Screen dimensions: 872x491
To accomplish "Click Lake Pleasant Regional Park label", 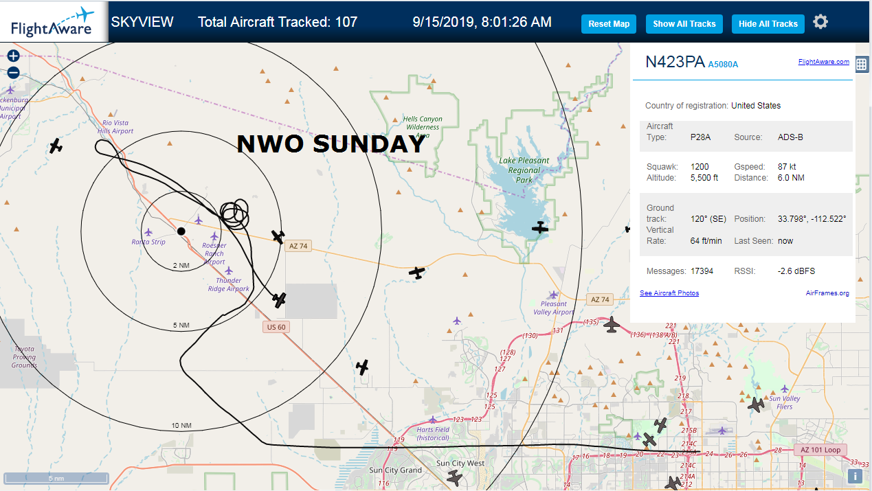I will click(x=524, y=170).
